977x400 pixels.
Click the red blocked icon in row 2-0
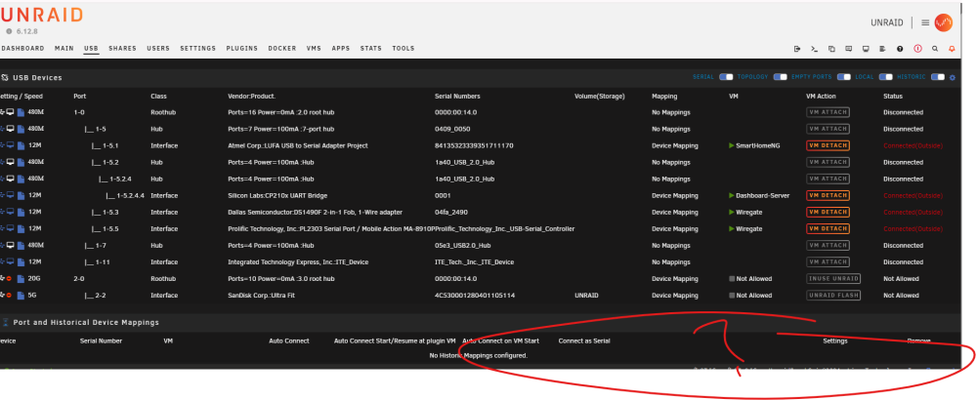pos(10,279)
